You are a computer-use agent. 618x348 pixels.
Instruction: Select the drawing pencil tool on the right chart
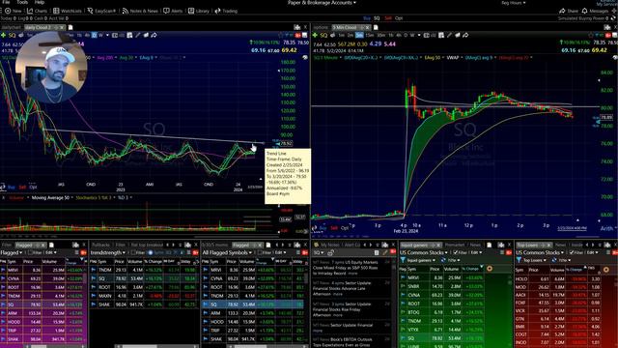(449, 35)
